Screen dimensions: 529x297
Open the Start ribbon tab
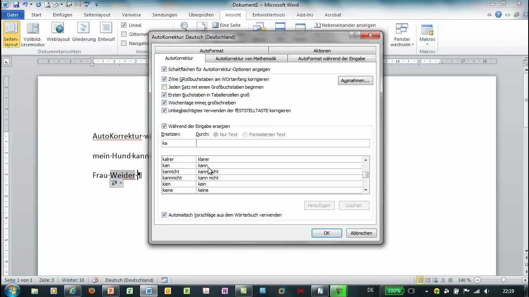tap(36, 15)
